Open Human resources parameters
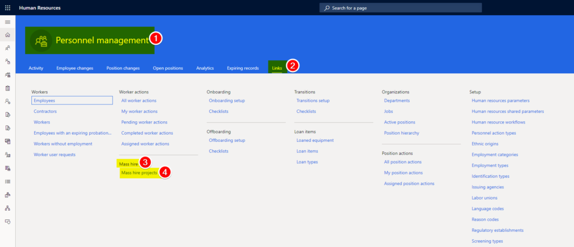Viewport: 574px width, 247px height. click(501, 101)
